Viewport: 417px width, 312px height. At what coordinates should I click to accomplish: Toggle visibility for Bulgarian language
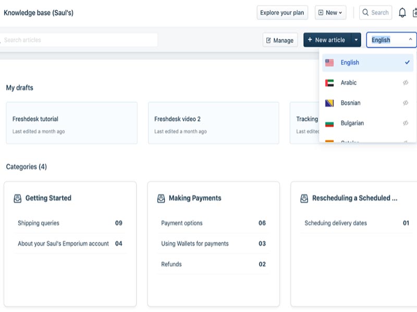406,123
